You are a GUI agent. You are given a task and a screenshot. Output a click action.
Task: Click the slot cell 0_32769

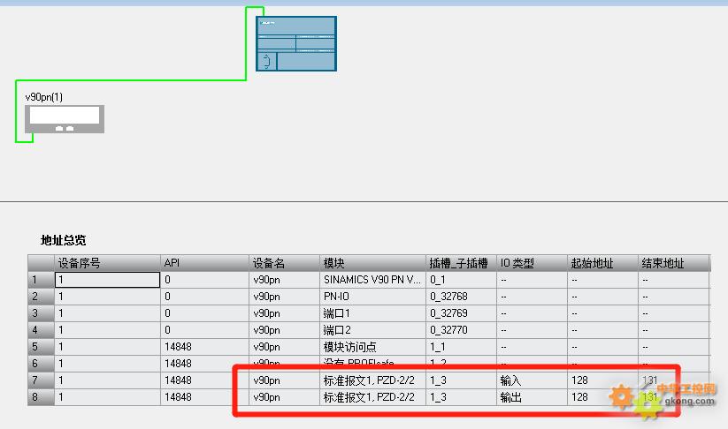pyautogui.click(x=461, y=313)
